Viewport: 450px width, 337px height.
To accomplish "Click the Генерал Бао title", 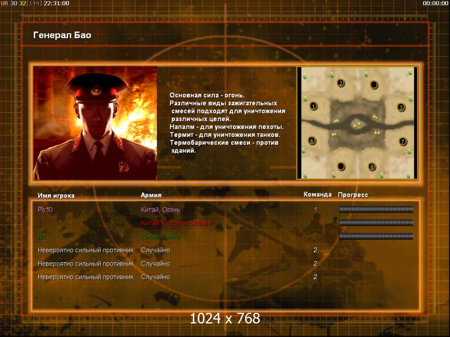I will click(62, 35).
